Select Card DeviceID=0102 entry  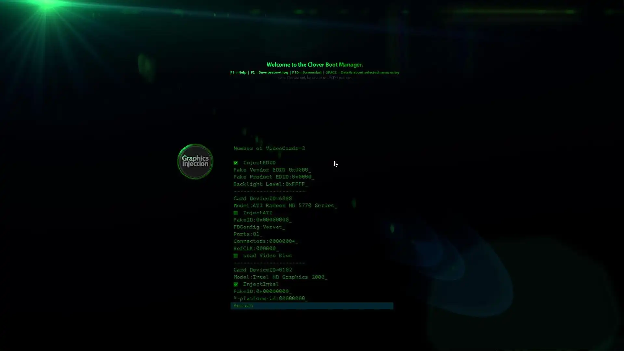coord(263,269)
